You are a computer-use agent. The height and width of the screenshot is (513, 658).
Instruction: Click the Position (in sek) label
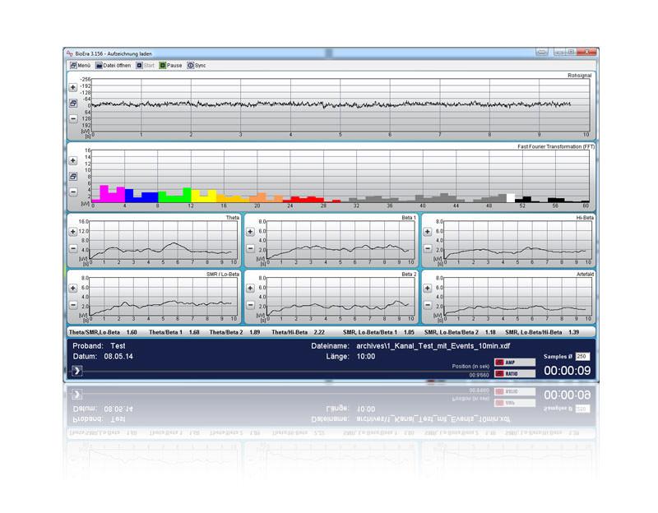click(x=470, y=366)
